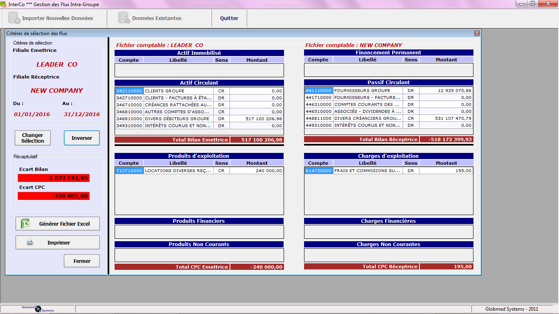This screenshot has height=314, width=559.
Task: Select Quitter in the toolbar
Action: [x=229, y=18]
